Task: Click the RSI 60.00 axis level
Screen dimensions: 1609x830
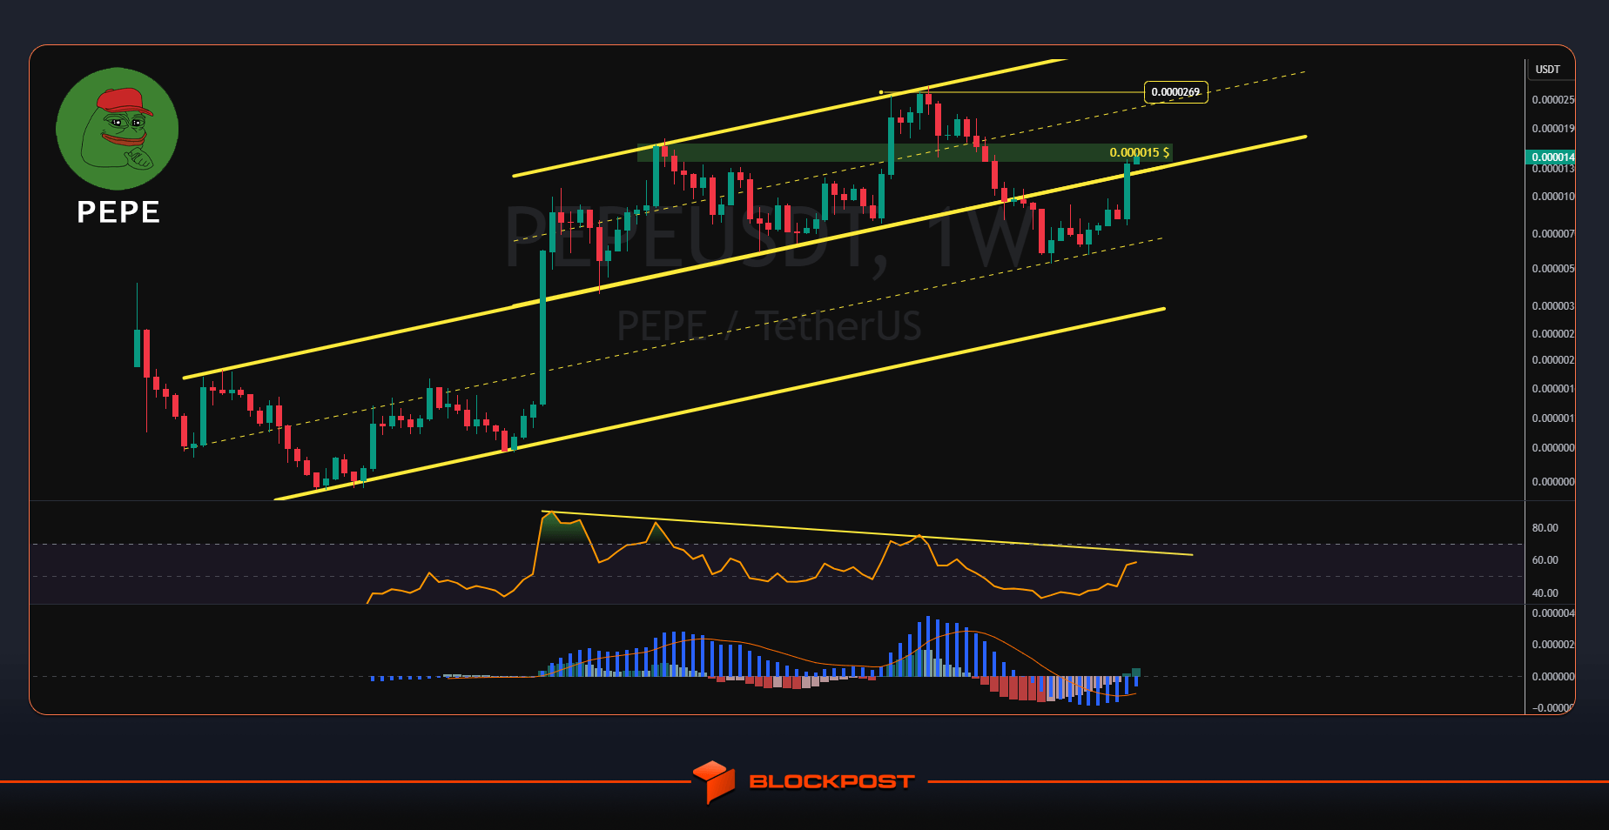Action: [x=1545, y=560]
